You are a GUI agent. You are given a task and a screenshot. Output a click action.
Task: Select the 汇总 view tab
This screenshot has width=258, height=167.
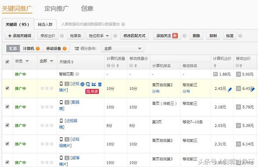coord(13,49)
